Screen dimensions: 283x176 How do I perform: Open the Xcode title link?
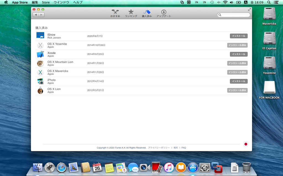tap(51, 53)
